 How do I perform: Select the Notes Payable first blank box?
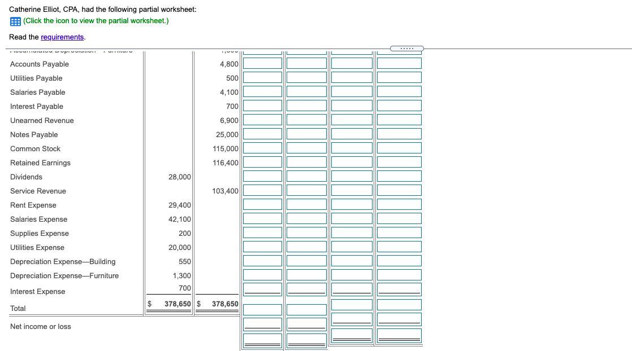click(262, 133)
